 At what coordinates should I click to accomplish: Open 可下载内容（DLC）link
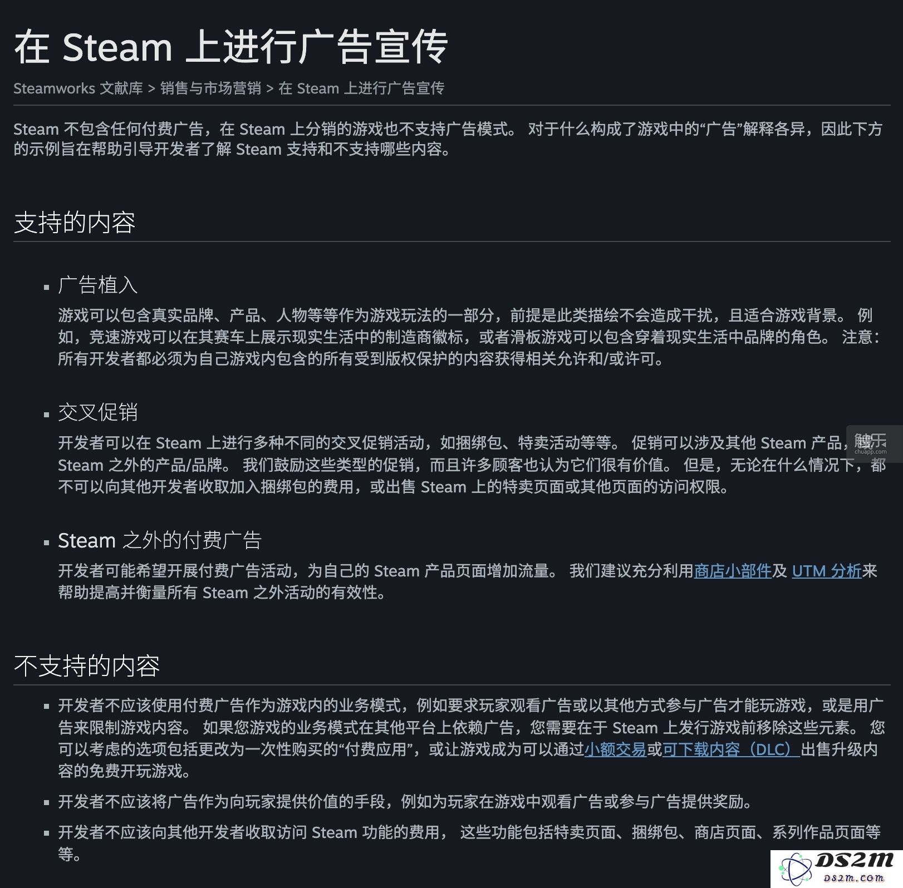pos(731,749)
